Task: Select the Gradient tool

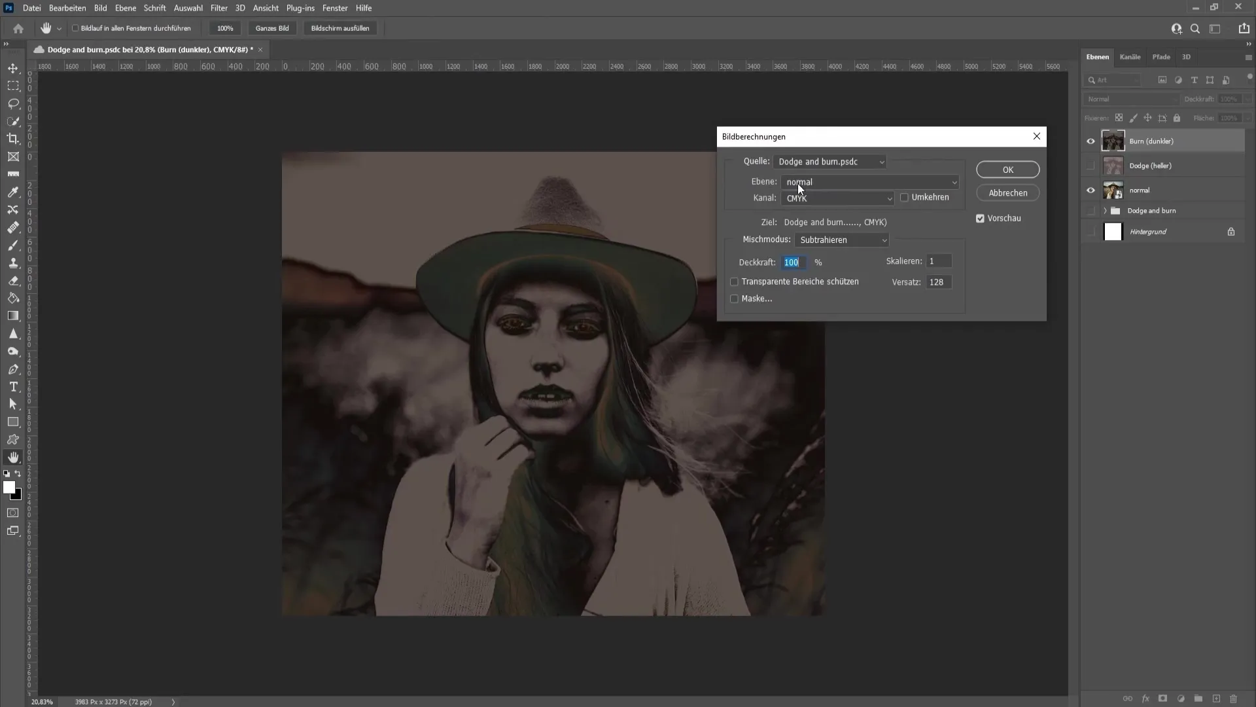Action: point(13,316)
